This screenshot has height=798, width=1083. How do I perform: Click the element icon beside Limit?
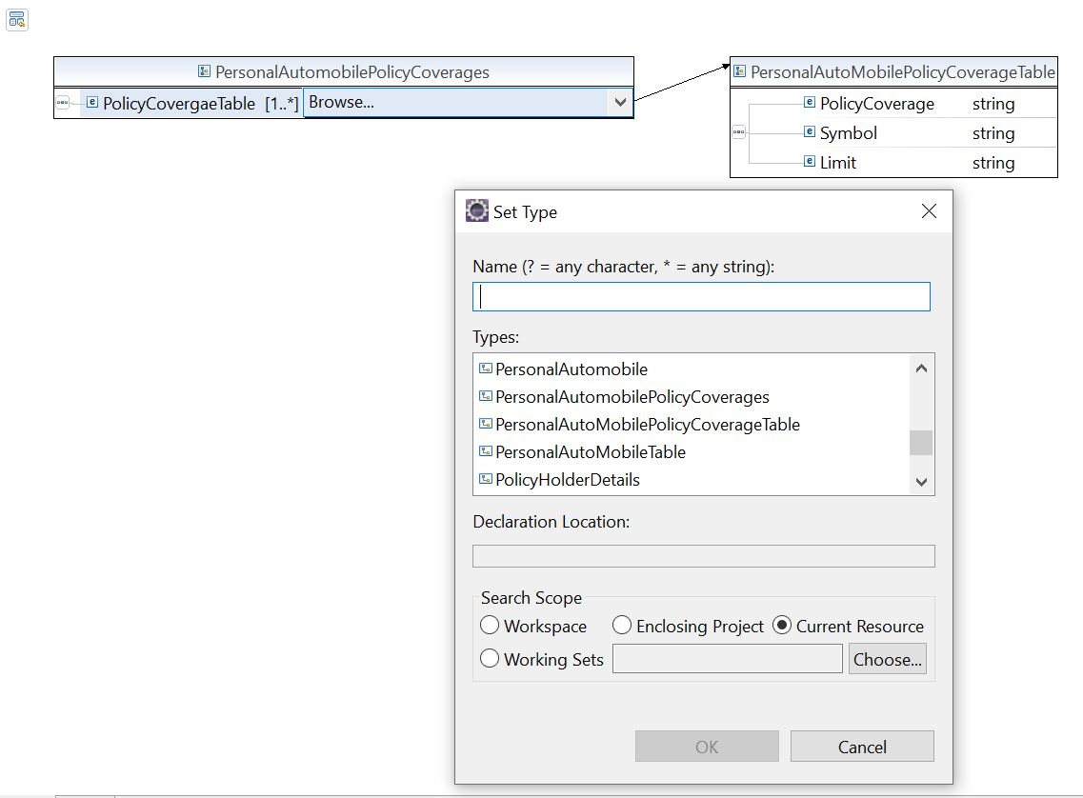[x=810, y=162]
